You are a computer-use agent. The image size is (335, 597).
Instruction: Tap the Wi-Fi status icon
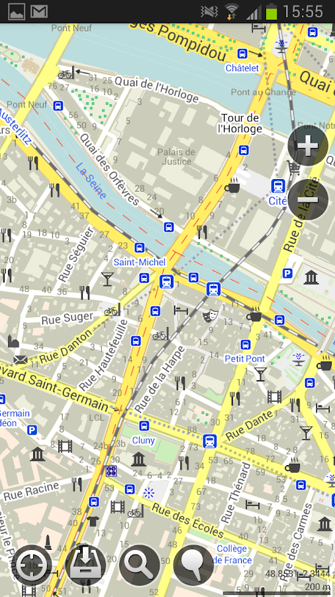[x=231, y=11]
